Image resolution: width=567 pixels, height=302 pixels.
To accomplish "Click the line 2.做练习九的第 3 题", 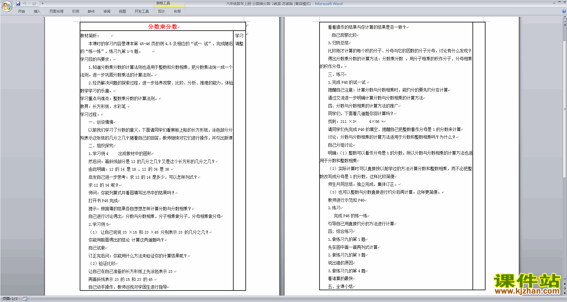I will (347, 255).
